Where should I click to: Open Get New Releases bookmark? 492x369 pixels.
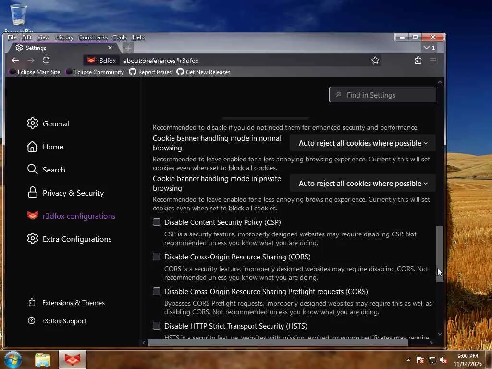203,72
